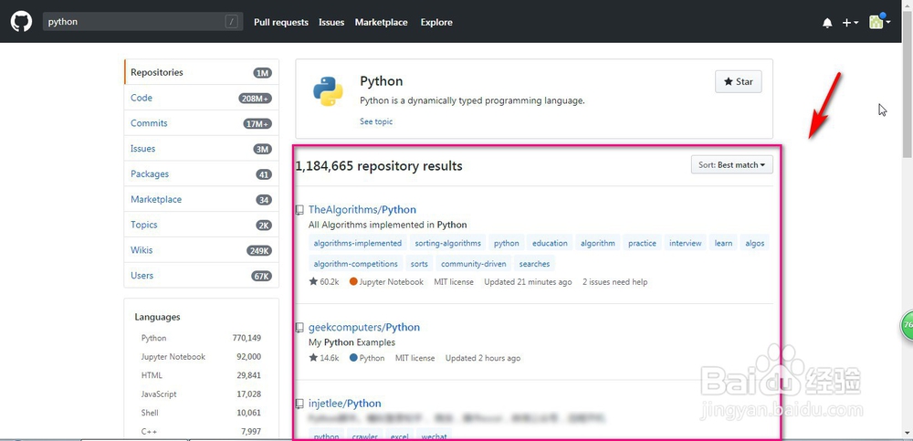Select the Commits results filter
913x441 pixels.
202,123
